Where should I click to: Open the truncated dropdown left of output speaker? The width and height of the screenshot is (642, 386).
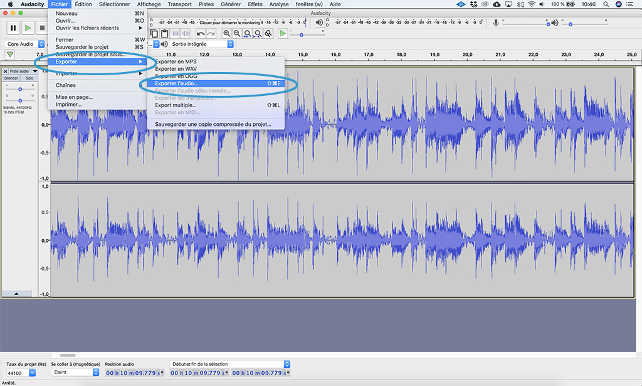coord(156,44)
